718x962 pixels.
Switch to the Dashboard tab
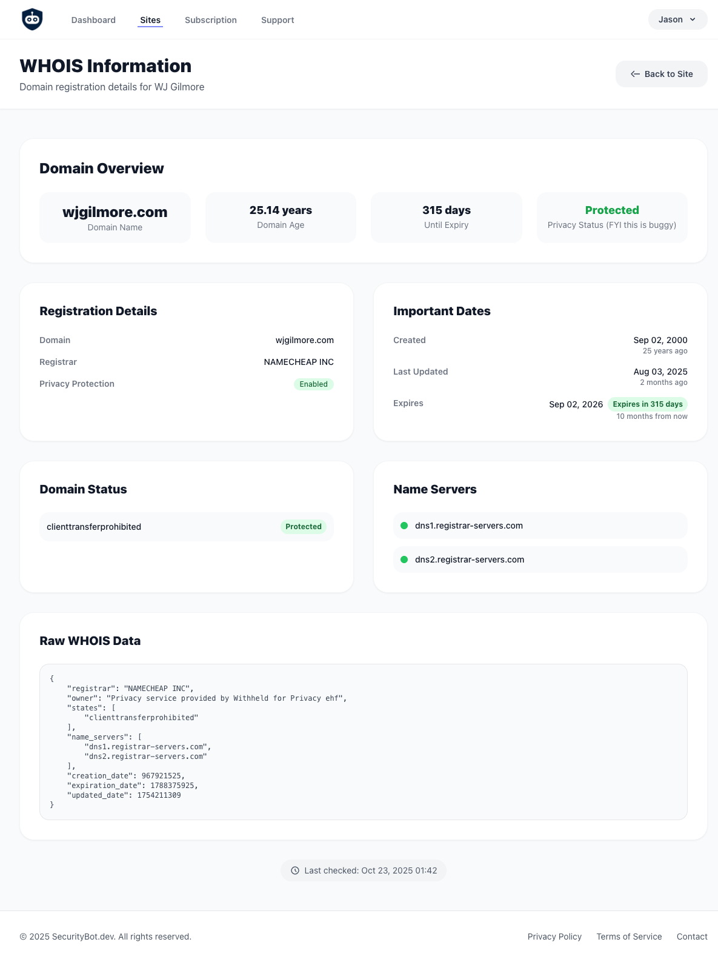coord(93,19)
